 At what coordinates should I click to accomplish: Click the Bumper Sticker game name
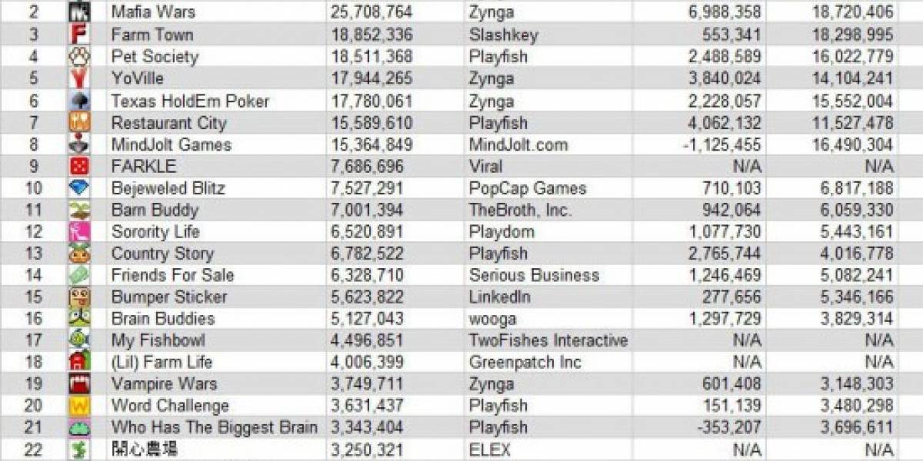coord(169,297)
